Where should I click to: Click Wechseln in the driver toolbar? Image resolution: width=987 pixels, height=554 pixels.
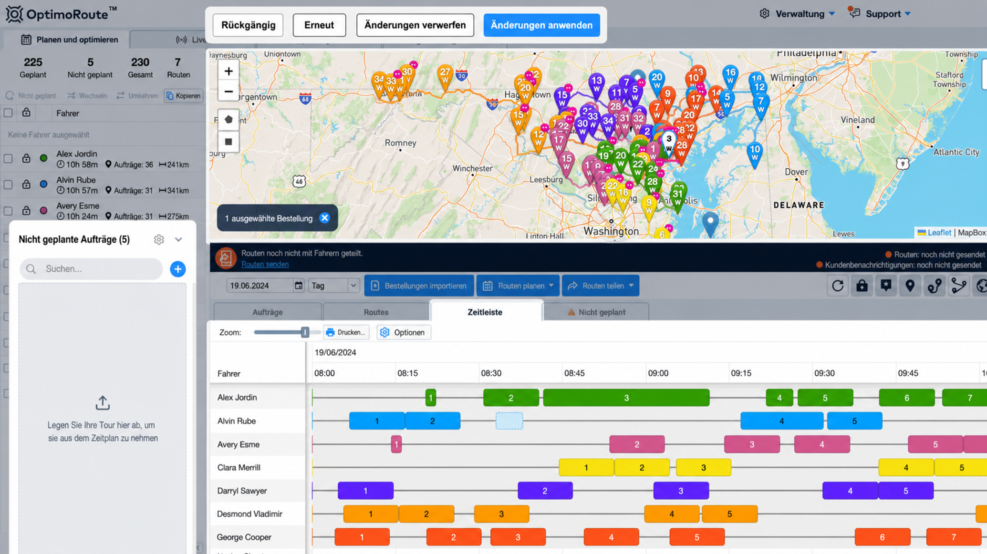click(87, 96)
